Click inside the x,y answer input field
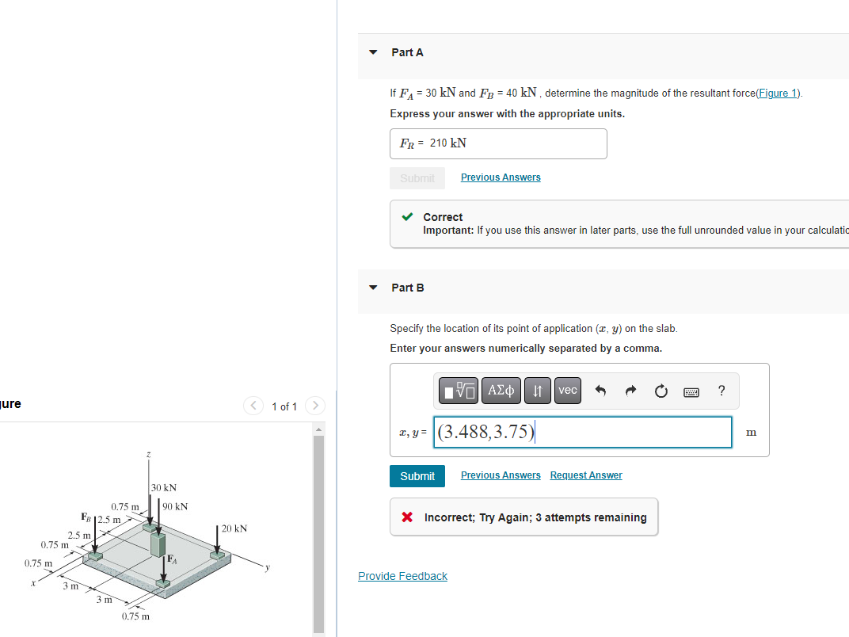This screenshot has width=849, height=637. (582, 432)
